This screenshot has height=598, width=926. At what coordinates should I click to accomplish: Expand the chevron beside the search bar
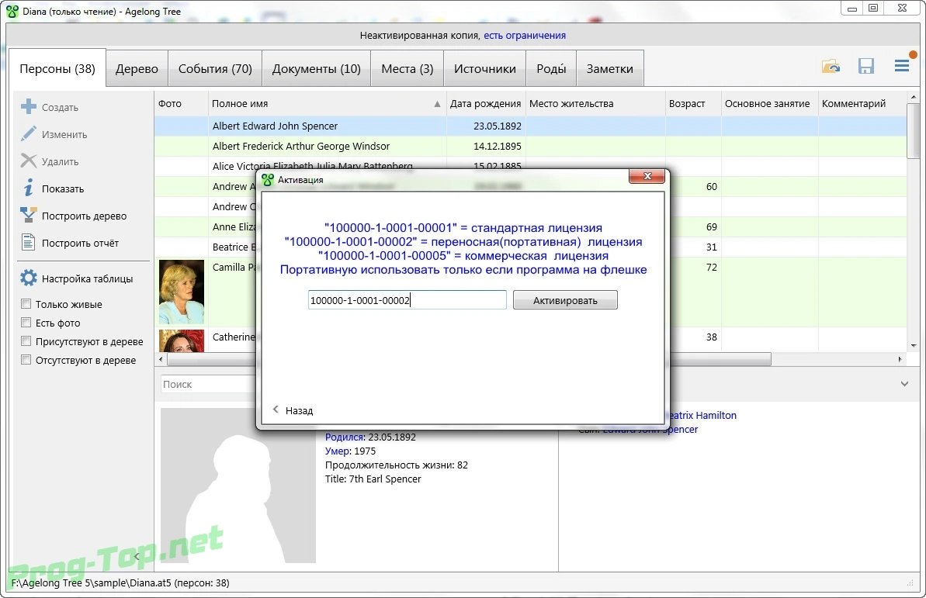[x=904, y=384]
